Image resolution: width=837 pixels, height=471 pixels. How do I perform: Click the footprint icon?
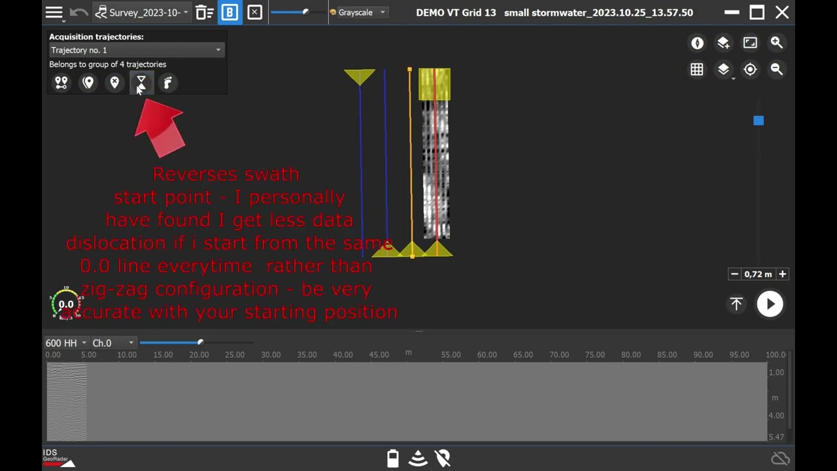tap(167, 82)
